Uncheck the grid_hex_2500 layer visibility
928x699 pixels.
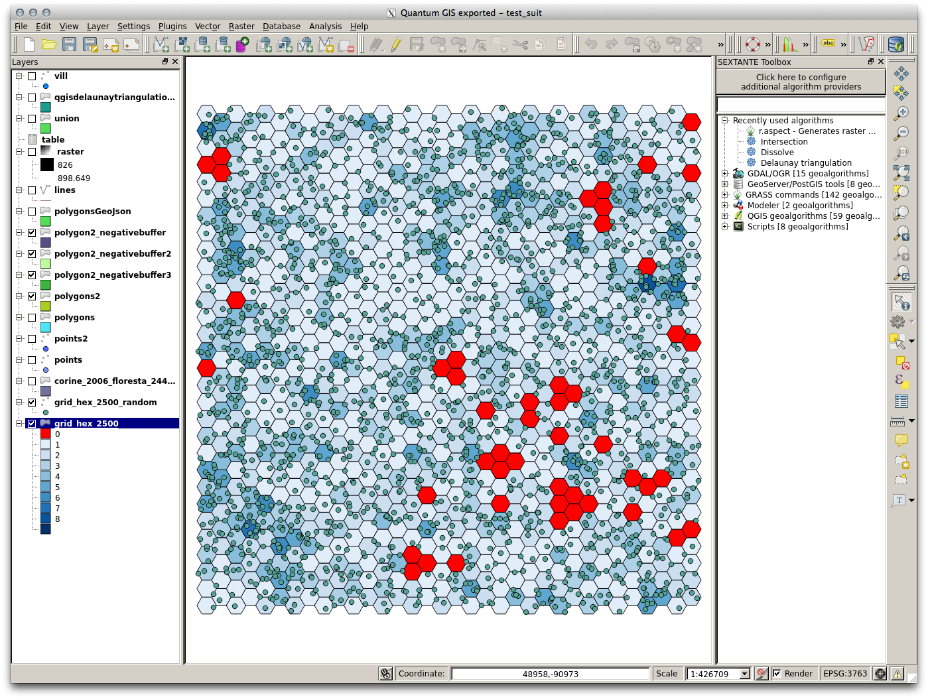[32, 423]
